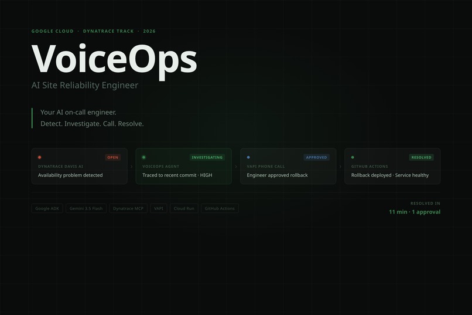Click the GitHub Actions tag
The image size is (472, 315).
click(220, 208)
